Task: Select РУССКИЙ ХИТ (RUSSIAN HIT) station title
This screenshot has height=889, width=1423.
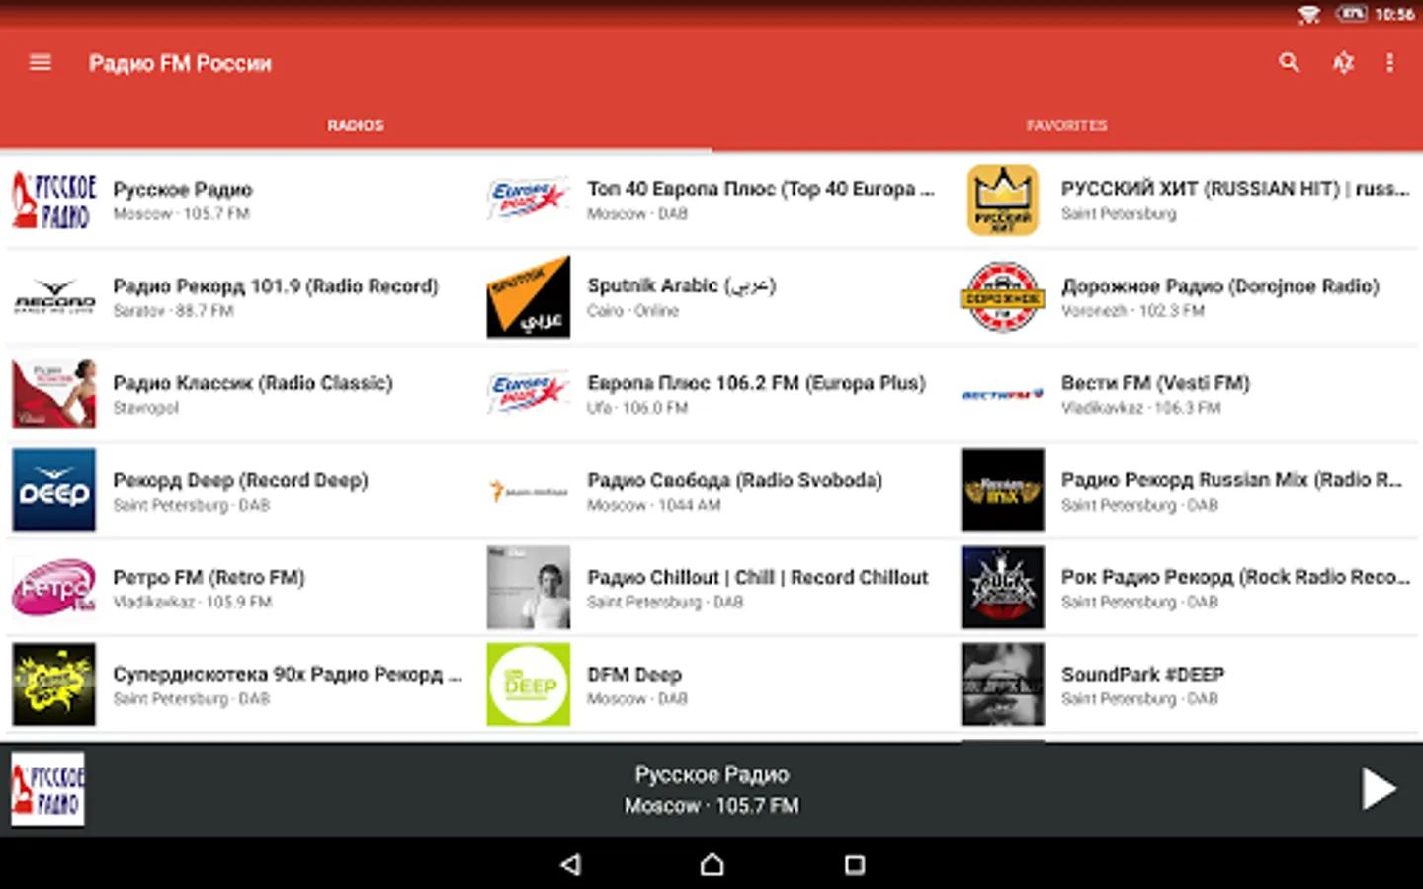Action: pos(1235,188)
